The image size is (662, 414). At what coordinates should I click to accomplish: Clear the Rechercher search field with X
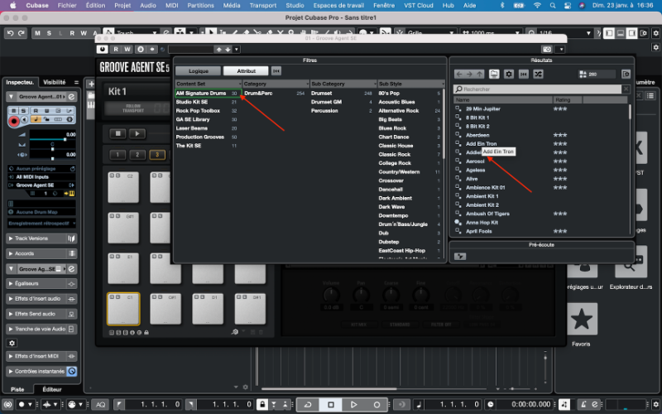[626, 89]
